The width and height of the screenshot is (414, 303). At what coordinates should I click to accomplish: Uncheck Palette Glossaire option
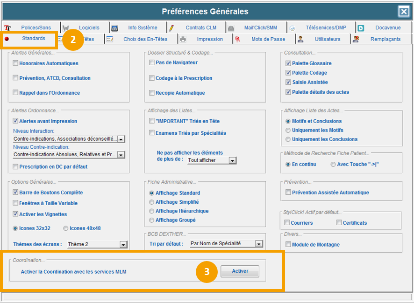(288, 63)
